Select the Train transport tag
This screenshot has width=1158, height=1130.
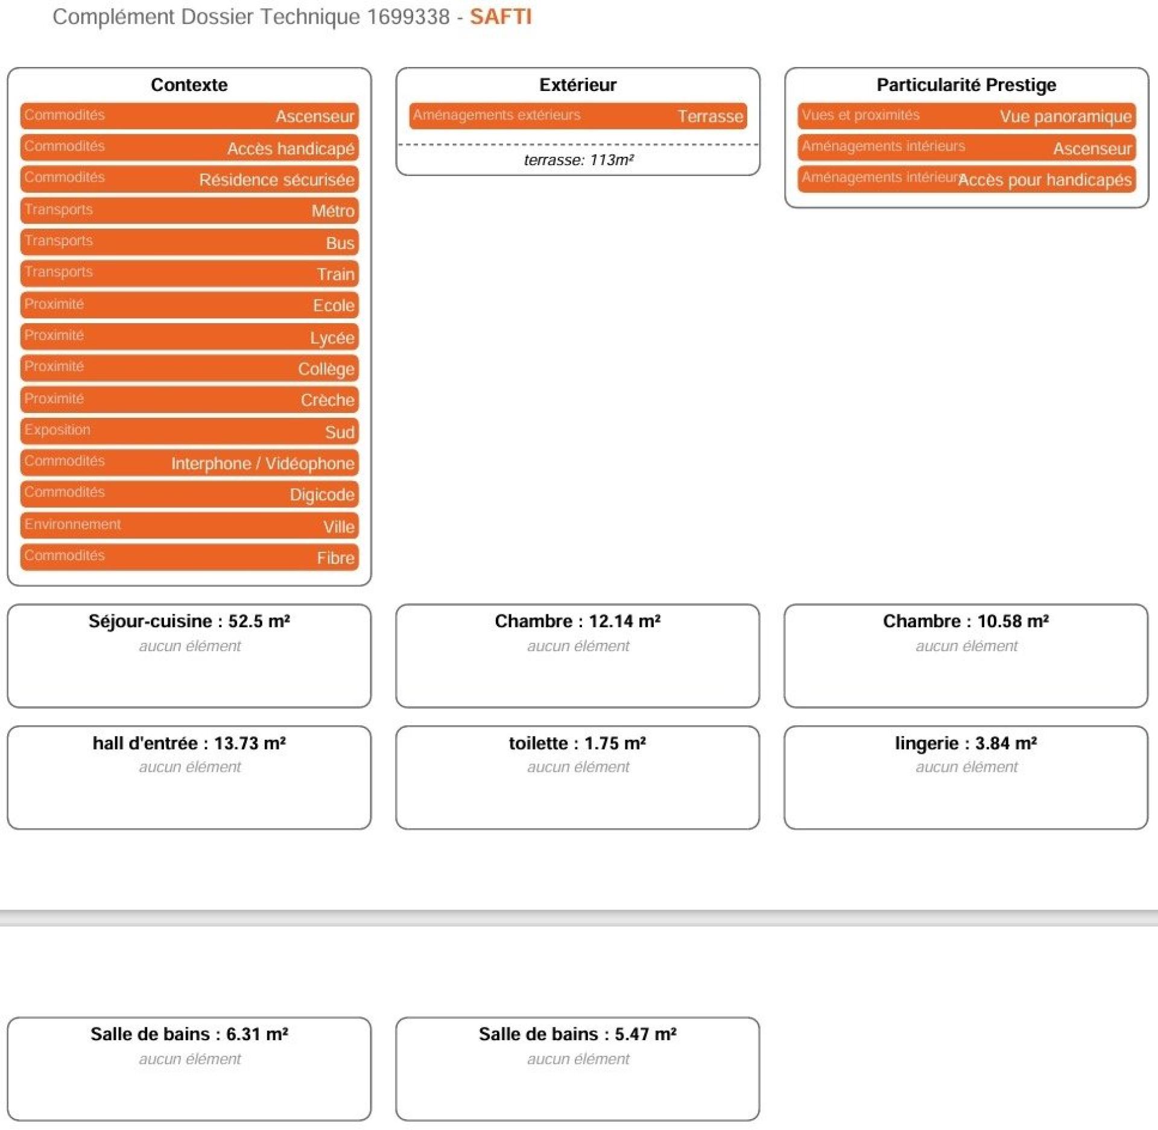tap(189, 274)
